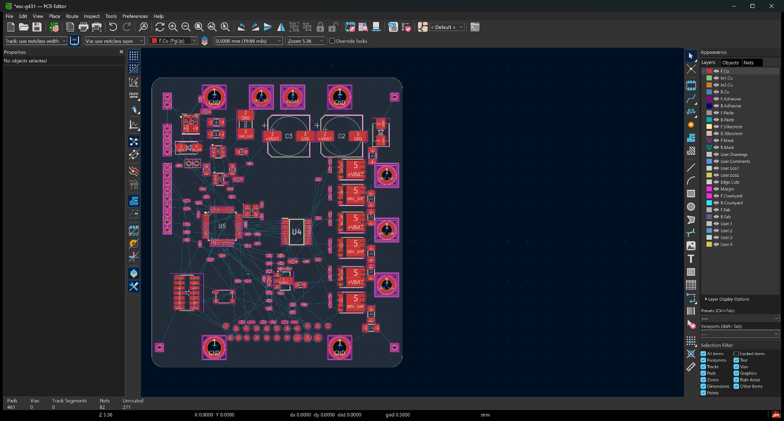The width and height of the screenshot is (784, 421).
Task: Click the Find magnifier icon
Action: click(143, 27)
